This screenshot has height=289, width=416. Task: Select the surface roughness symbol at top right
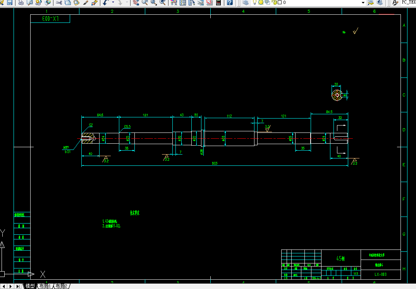(x=356, y=31)
